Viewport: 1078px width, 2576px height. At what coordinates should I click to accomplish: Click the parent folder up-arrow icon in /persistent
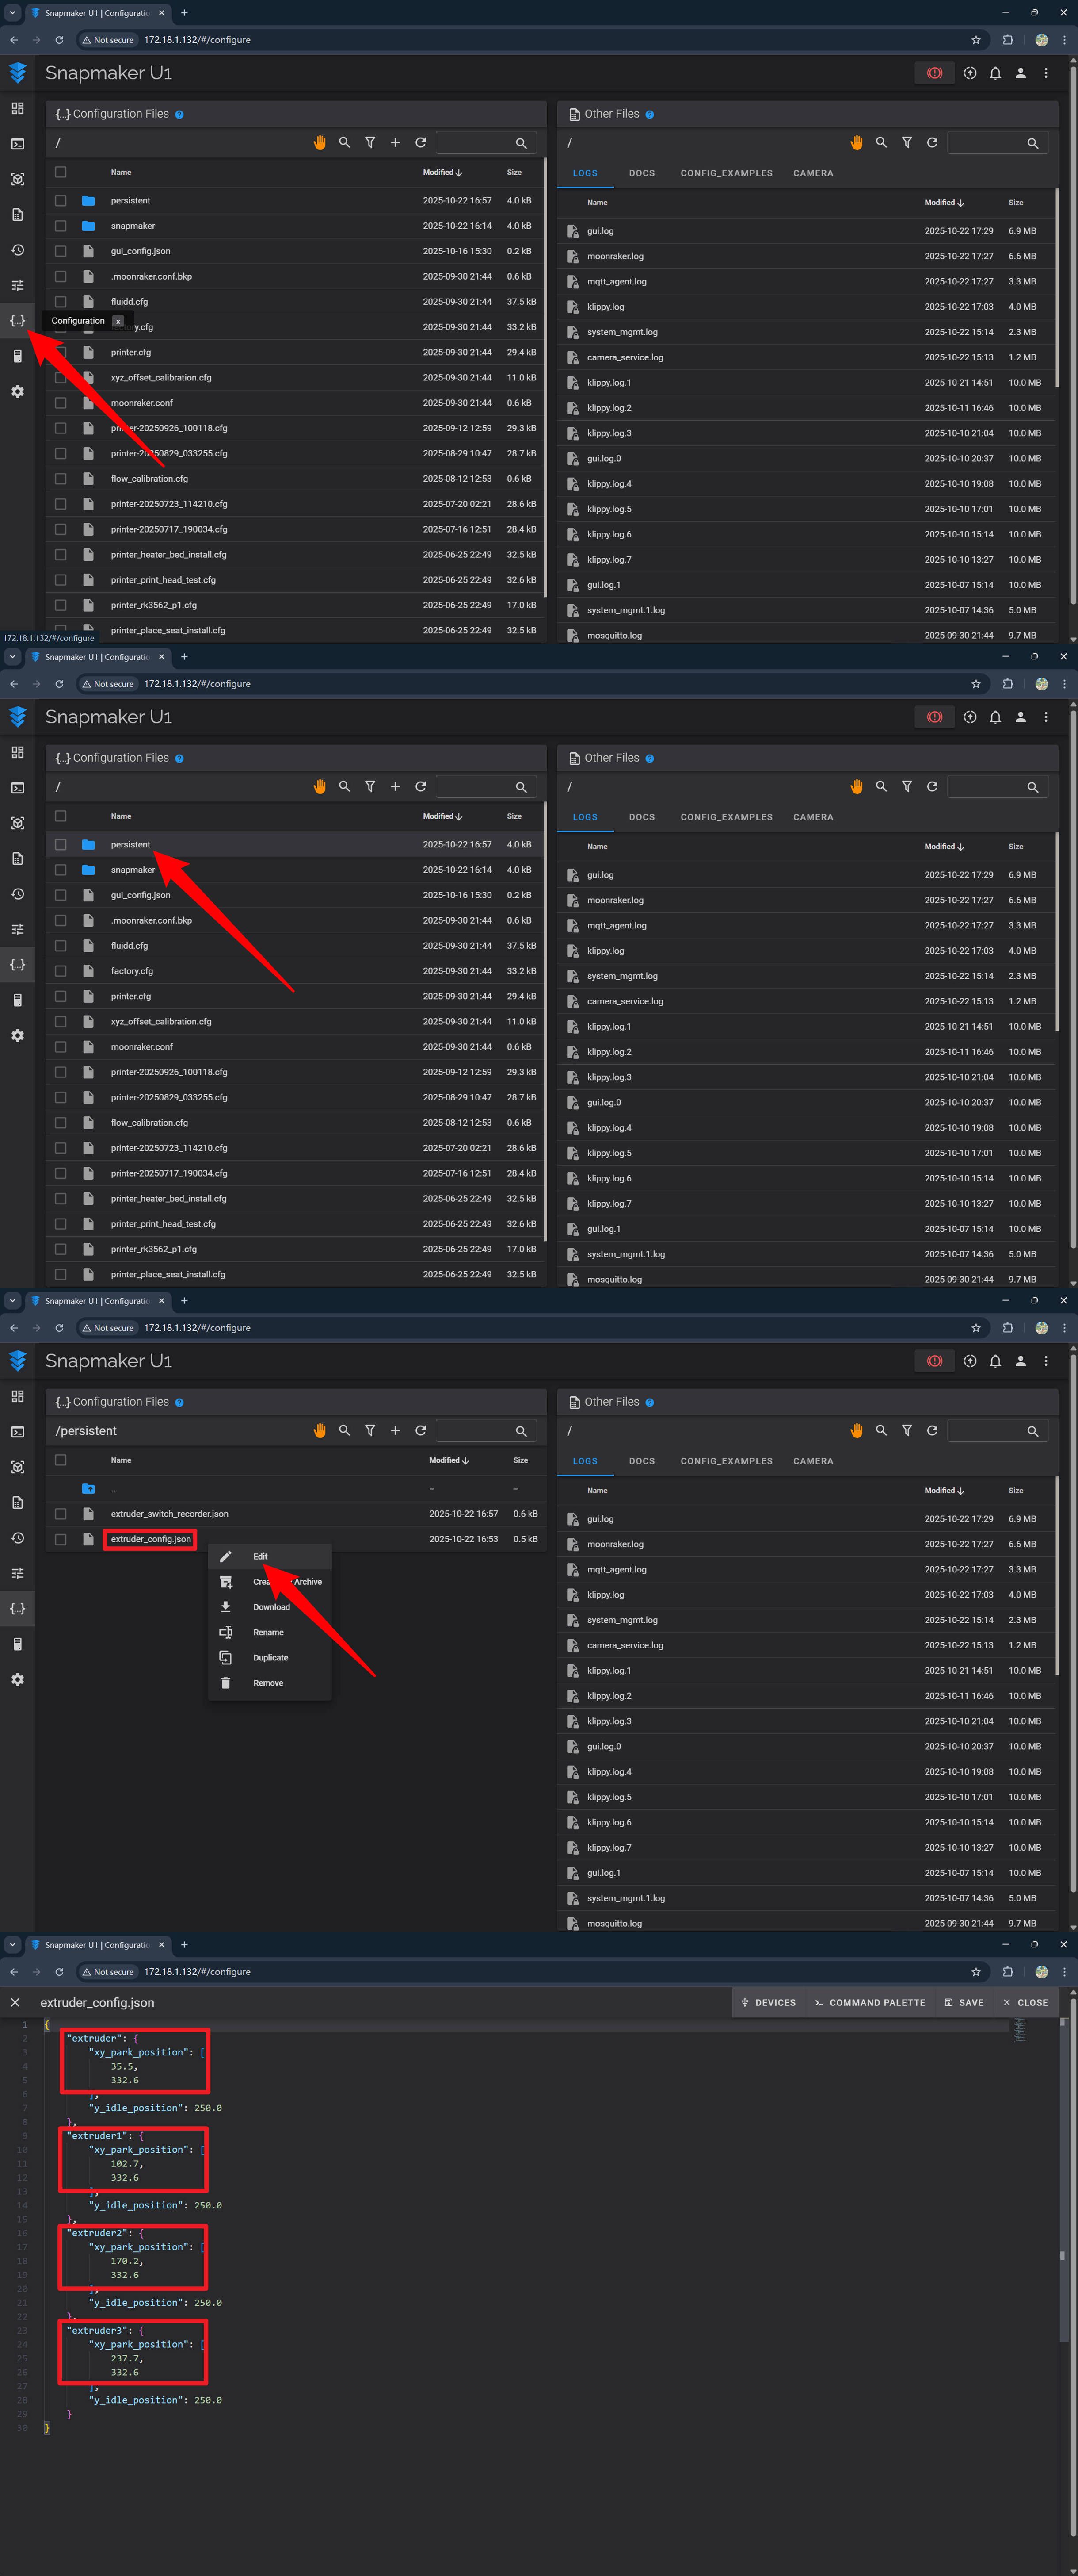coord(88,1488)
